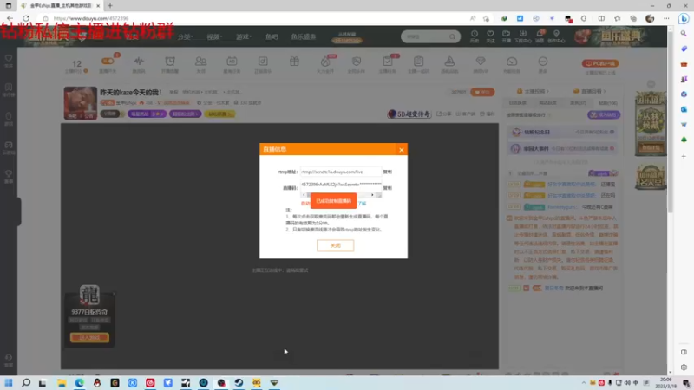
Task: Open the 开播 camera icon in header
Action: click(506, 36)
